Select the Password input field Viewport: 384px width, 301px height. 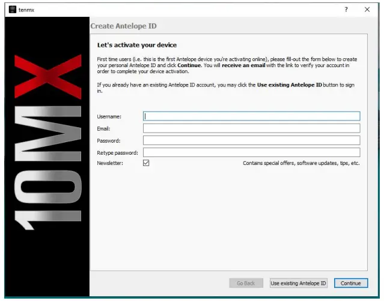click(252, 140)
